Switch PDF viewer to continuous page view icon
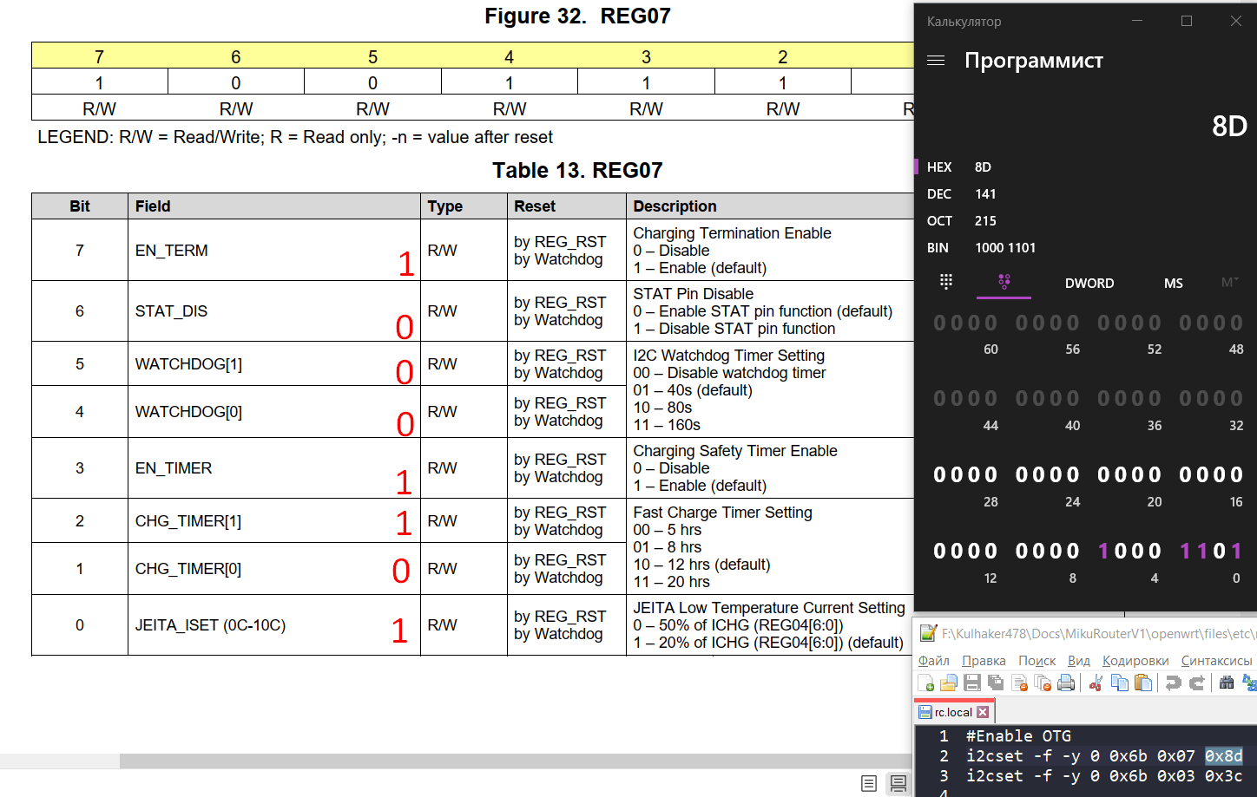This screenshot has width=1257, height=797. click(898, 783)
